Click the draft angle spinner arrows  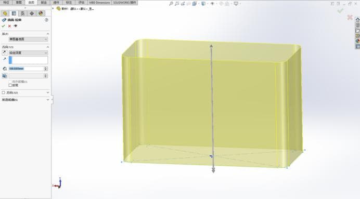[x=46, y=76]
